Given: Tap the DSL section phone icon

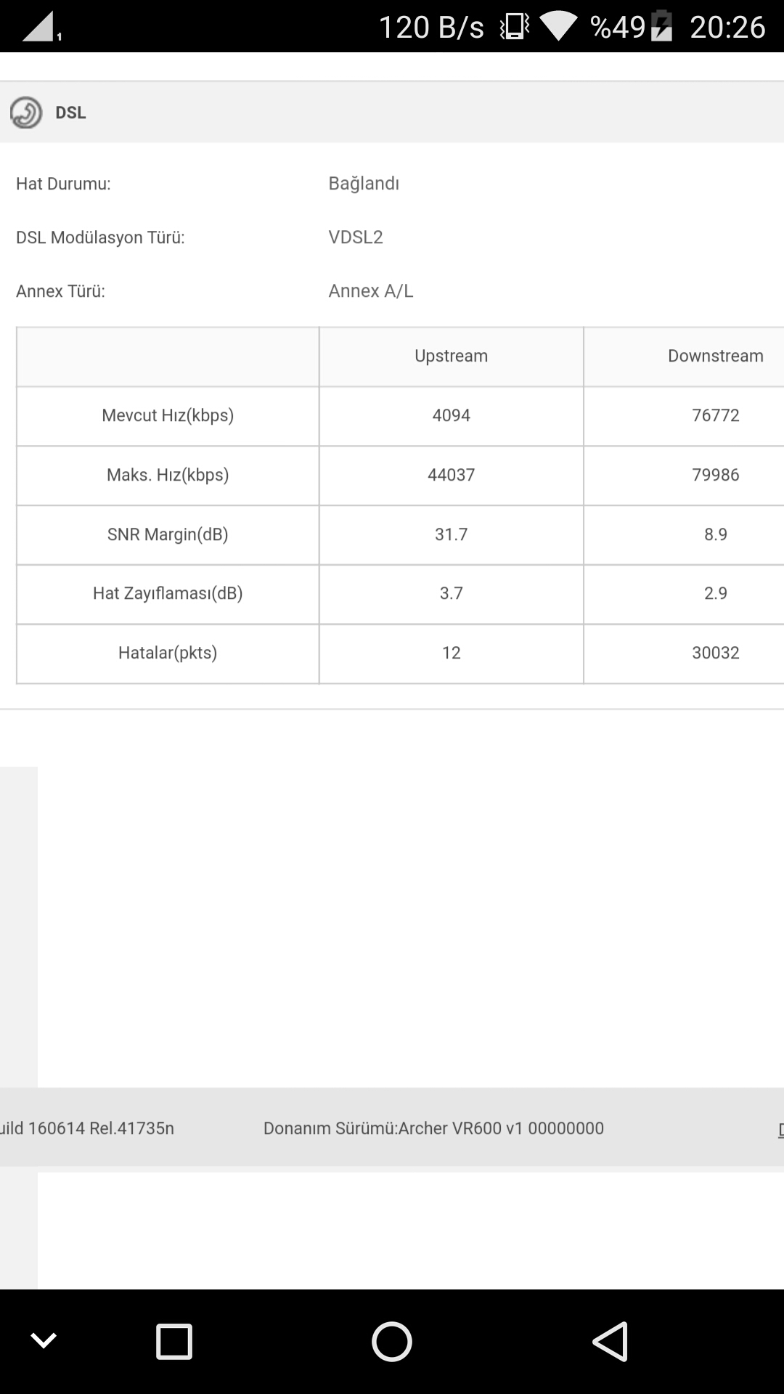Looking at the screenshot, I should click(26, 113).
